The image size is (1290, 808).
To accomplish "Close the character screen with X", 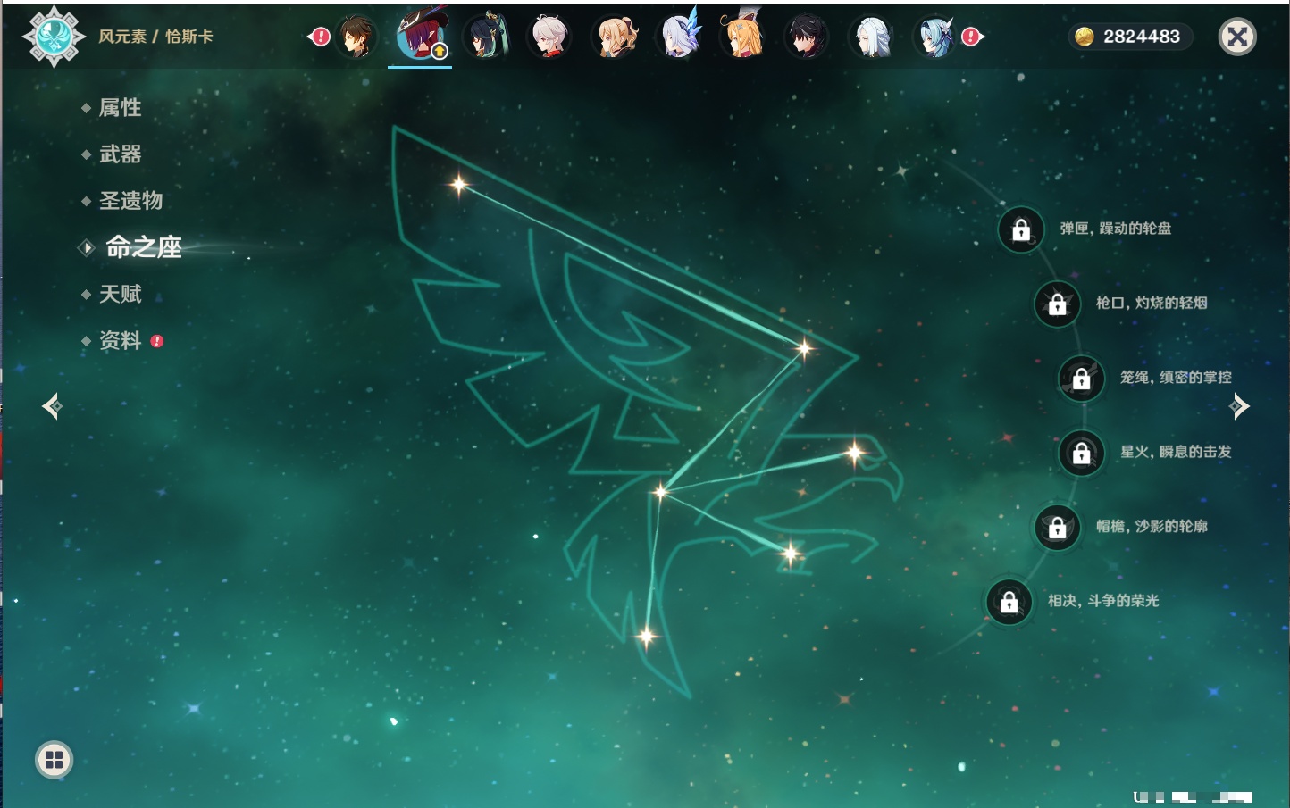I will [x=1237, y=37].
